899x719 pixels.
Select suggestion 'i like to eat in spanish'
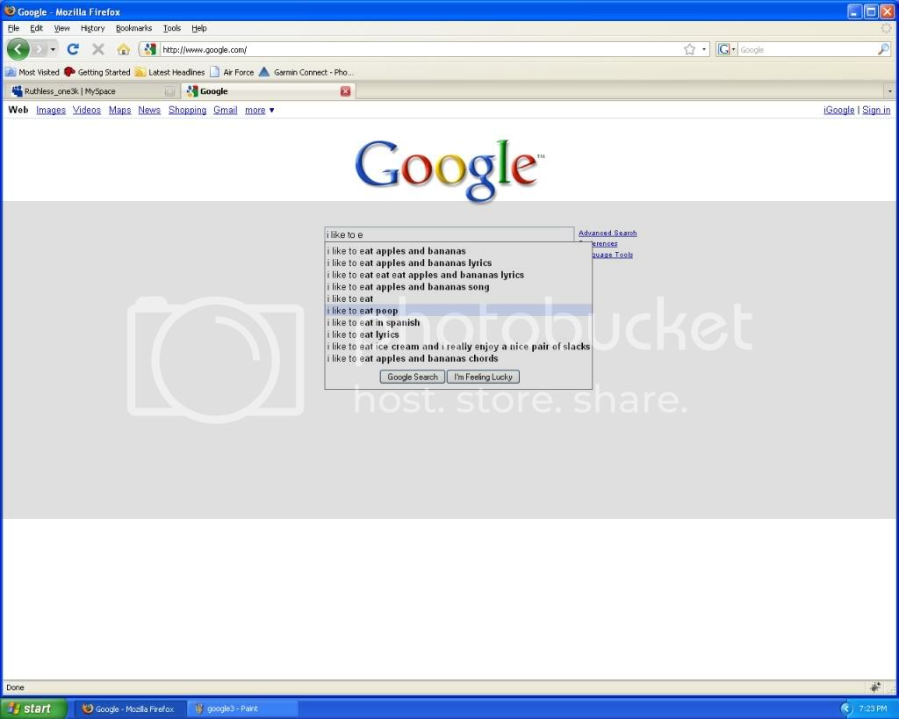pos(458,323)
